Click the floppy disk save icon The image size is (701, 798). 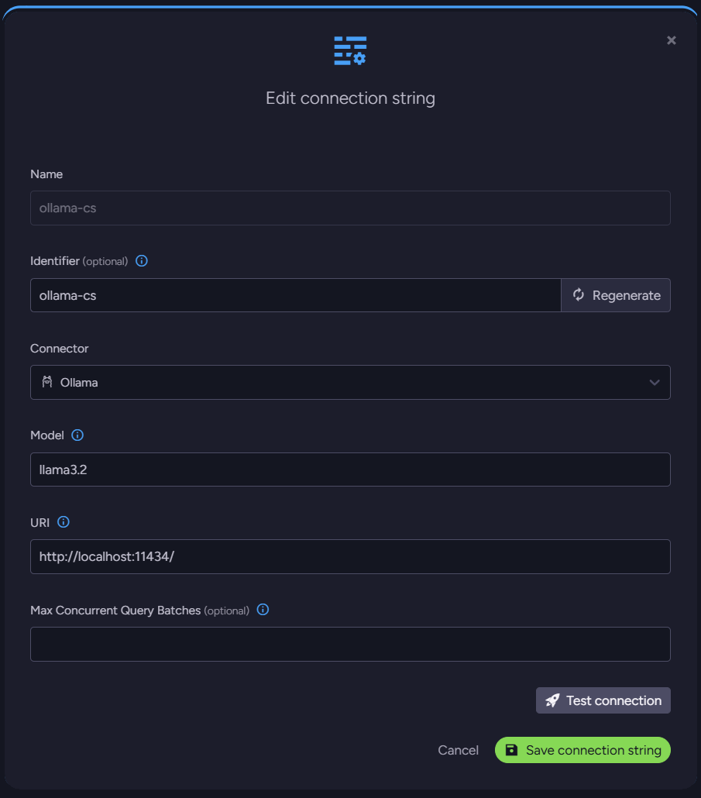[x=511, y=750]
